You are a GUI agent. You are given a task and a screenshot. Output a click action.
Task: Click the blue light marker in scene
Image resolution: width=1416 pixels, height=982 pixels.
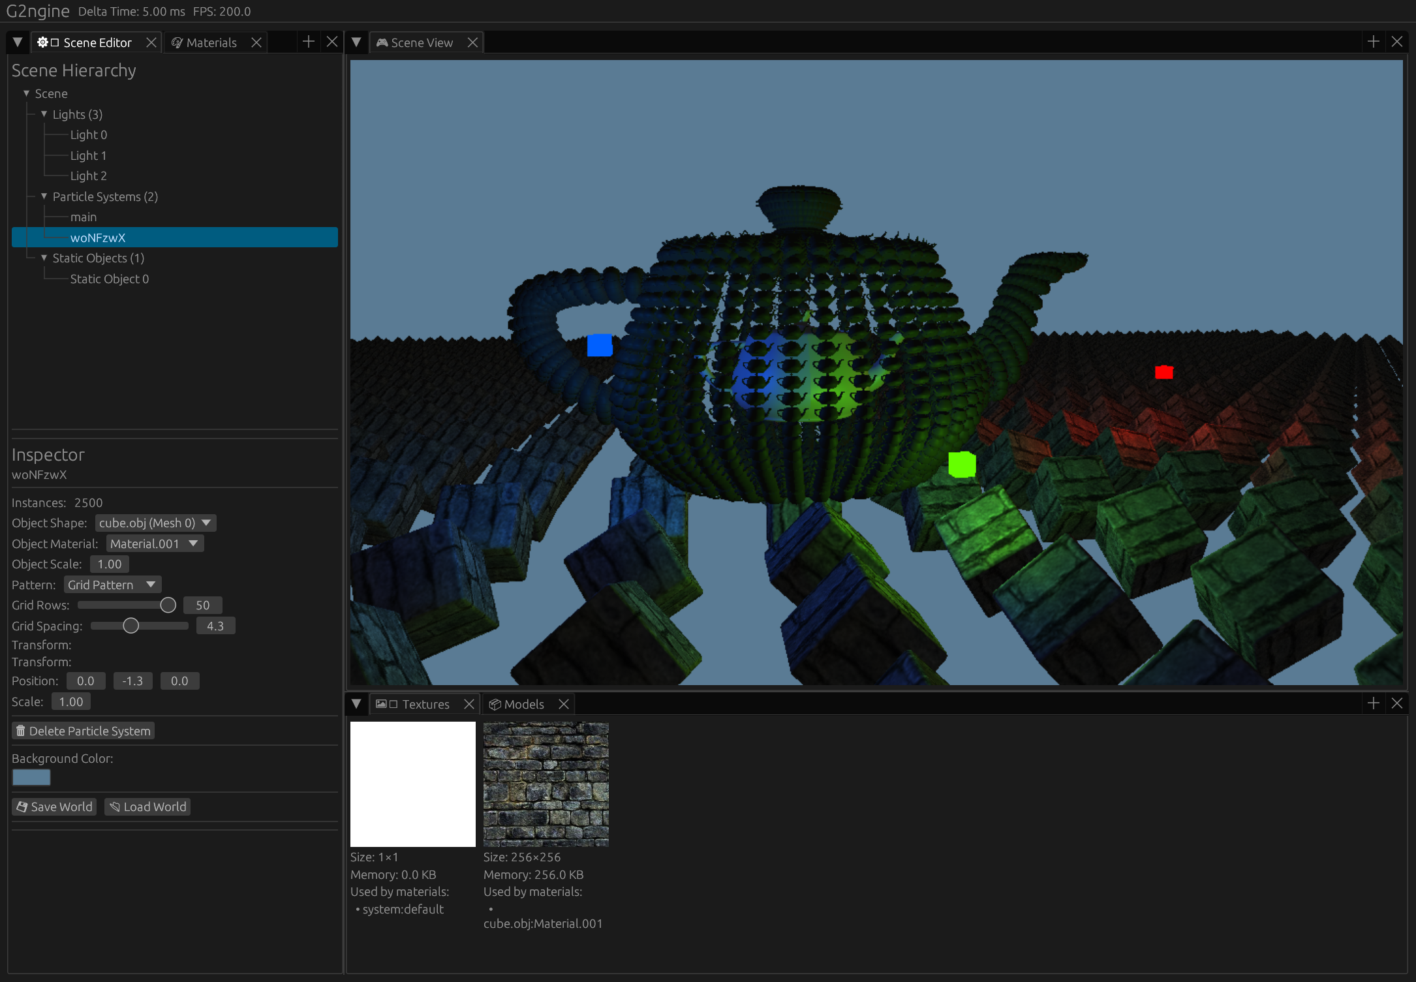click(x=600, y=345)
